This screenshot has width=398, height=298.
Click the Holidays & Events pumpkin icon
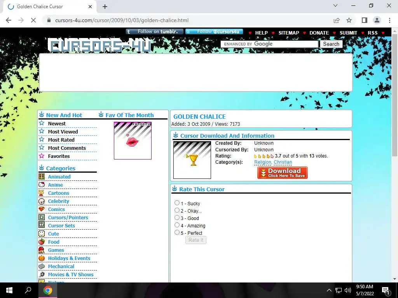click(42, 258)
